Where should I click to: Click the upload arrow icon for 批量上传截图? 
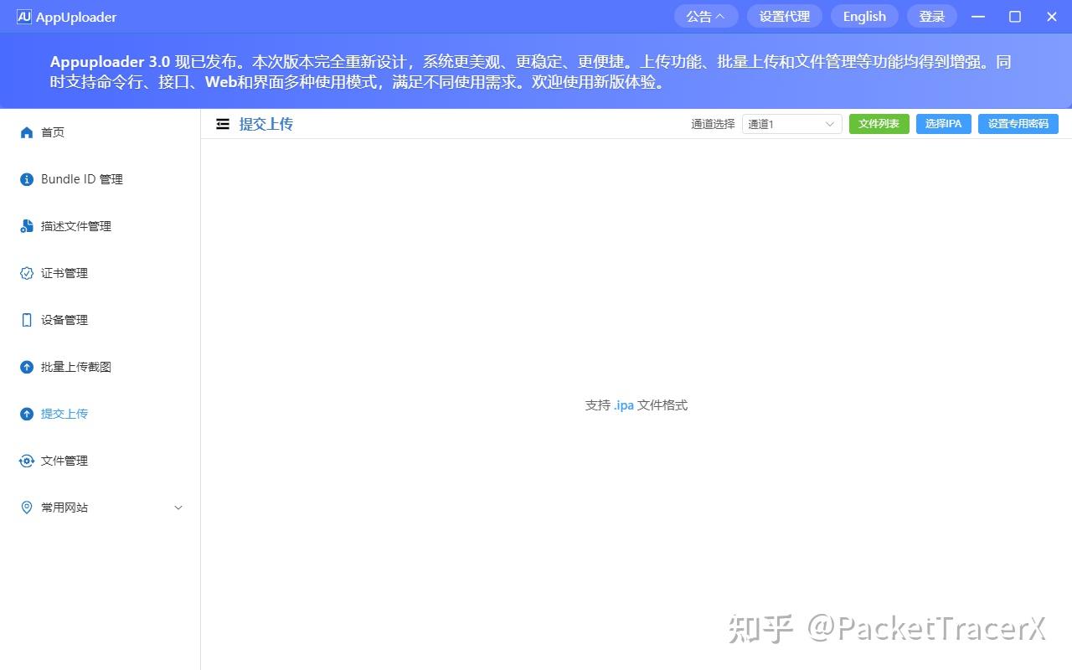(27, 367)
